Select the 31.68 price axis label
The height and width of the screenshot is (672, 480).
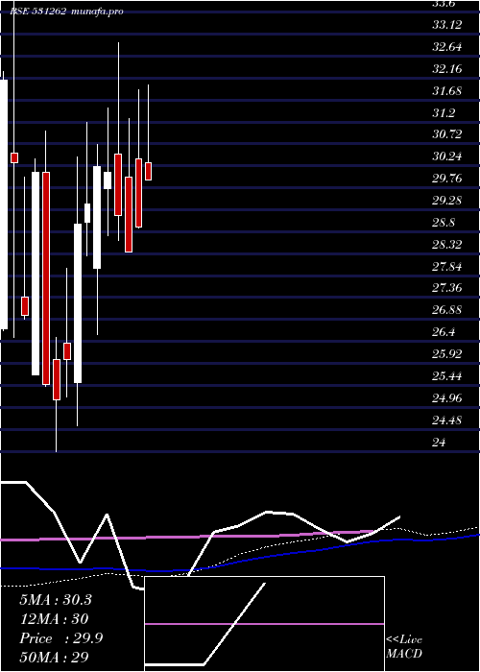point(447,91)
